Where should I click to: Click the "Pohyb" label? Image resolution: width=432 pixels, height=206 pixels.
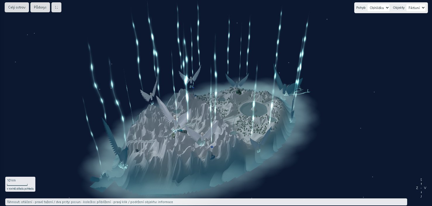(x=361, y=8)
